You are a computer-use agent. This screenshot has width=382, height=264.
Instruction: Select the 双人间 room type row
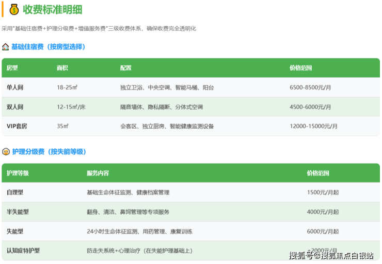[15, 107]
